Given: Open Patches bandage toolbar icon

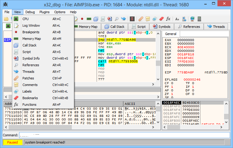Looking at the screenshot, I should tap(141, 19).
